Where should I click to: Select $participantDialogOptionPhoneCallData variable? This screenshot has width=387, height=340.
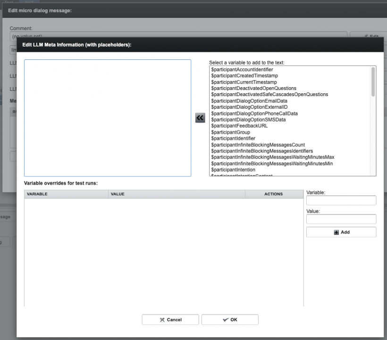point(254,113)
